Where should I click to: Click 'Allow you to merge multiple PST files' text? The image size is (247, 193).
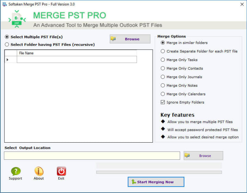click(200, 122)
